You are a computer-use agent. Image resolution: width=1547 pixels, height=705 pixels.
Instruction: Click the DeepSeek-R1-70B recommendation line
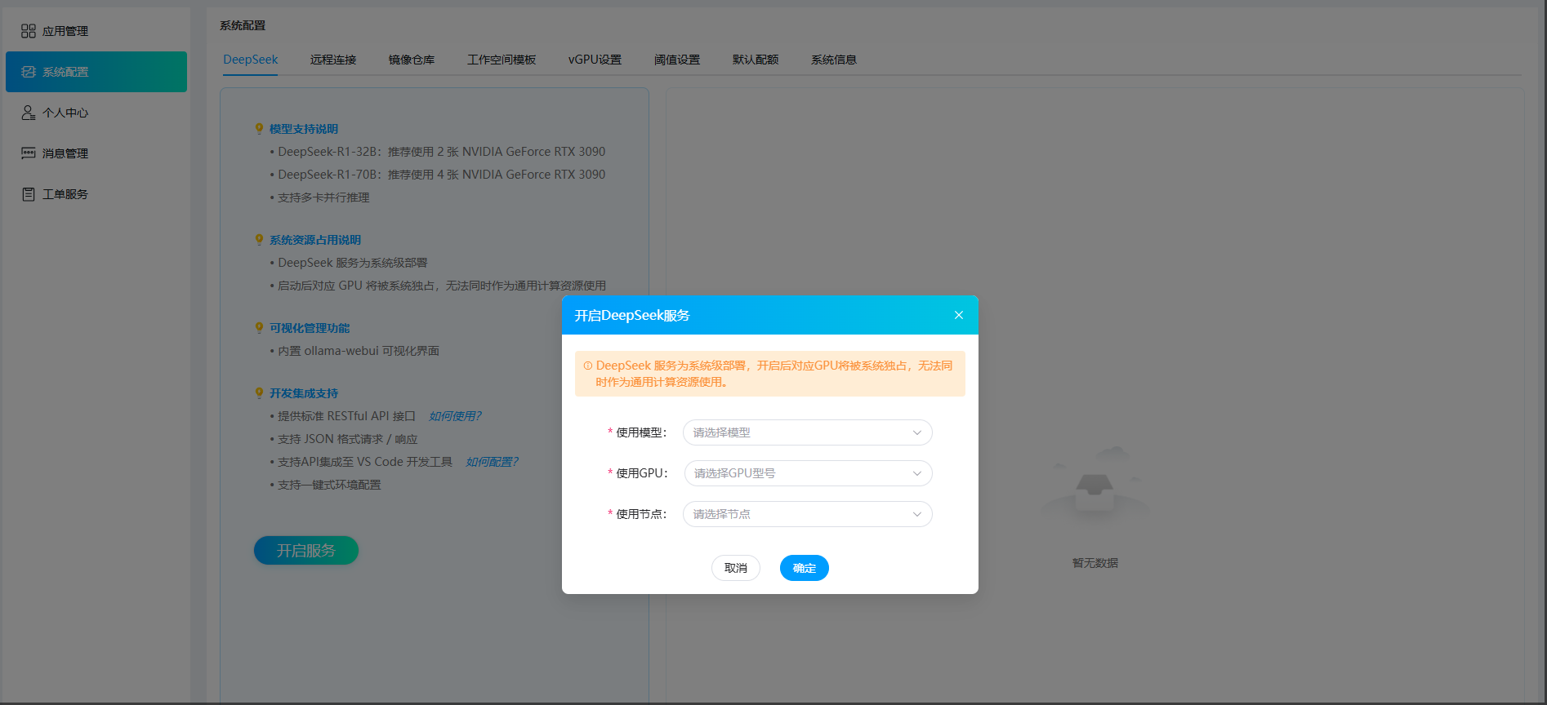[x=438, y=175]
